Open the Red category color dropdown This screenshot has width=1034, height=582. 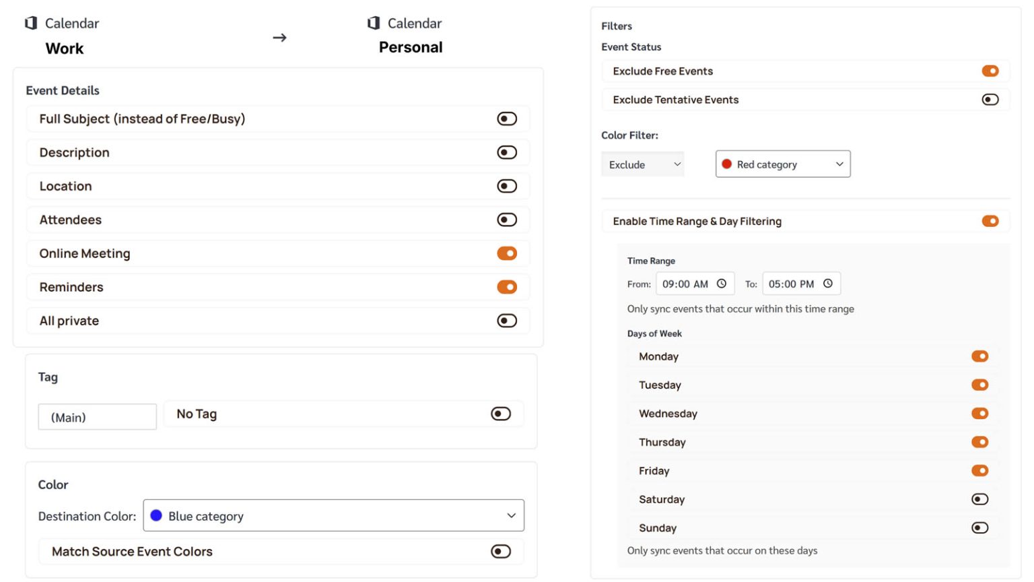[x=783, y=164]
